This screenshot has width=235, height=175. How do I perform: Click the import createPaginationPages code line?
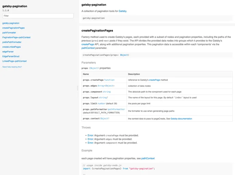[119, 169]
